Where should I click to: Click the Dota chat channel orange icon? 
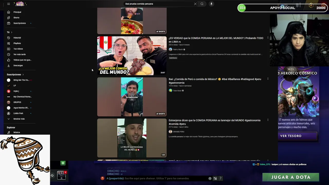103,178
